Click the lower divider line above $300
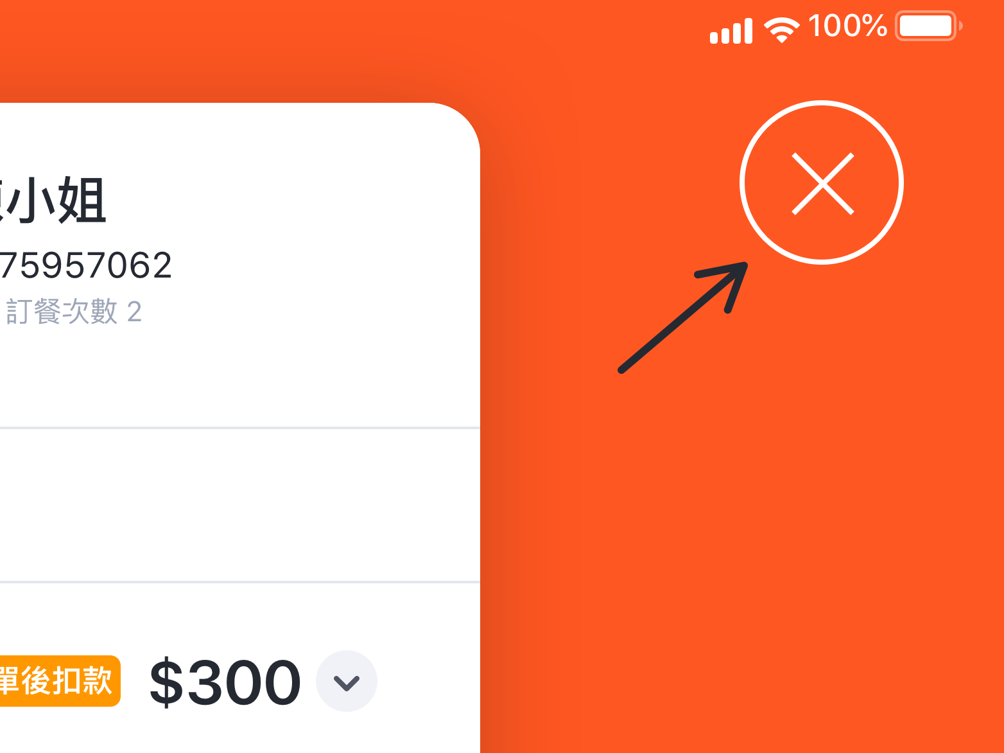The height and width of the screenshot is (753, 1004). click(238, 582)
